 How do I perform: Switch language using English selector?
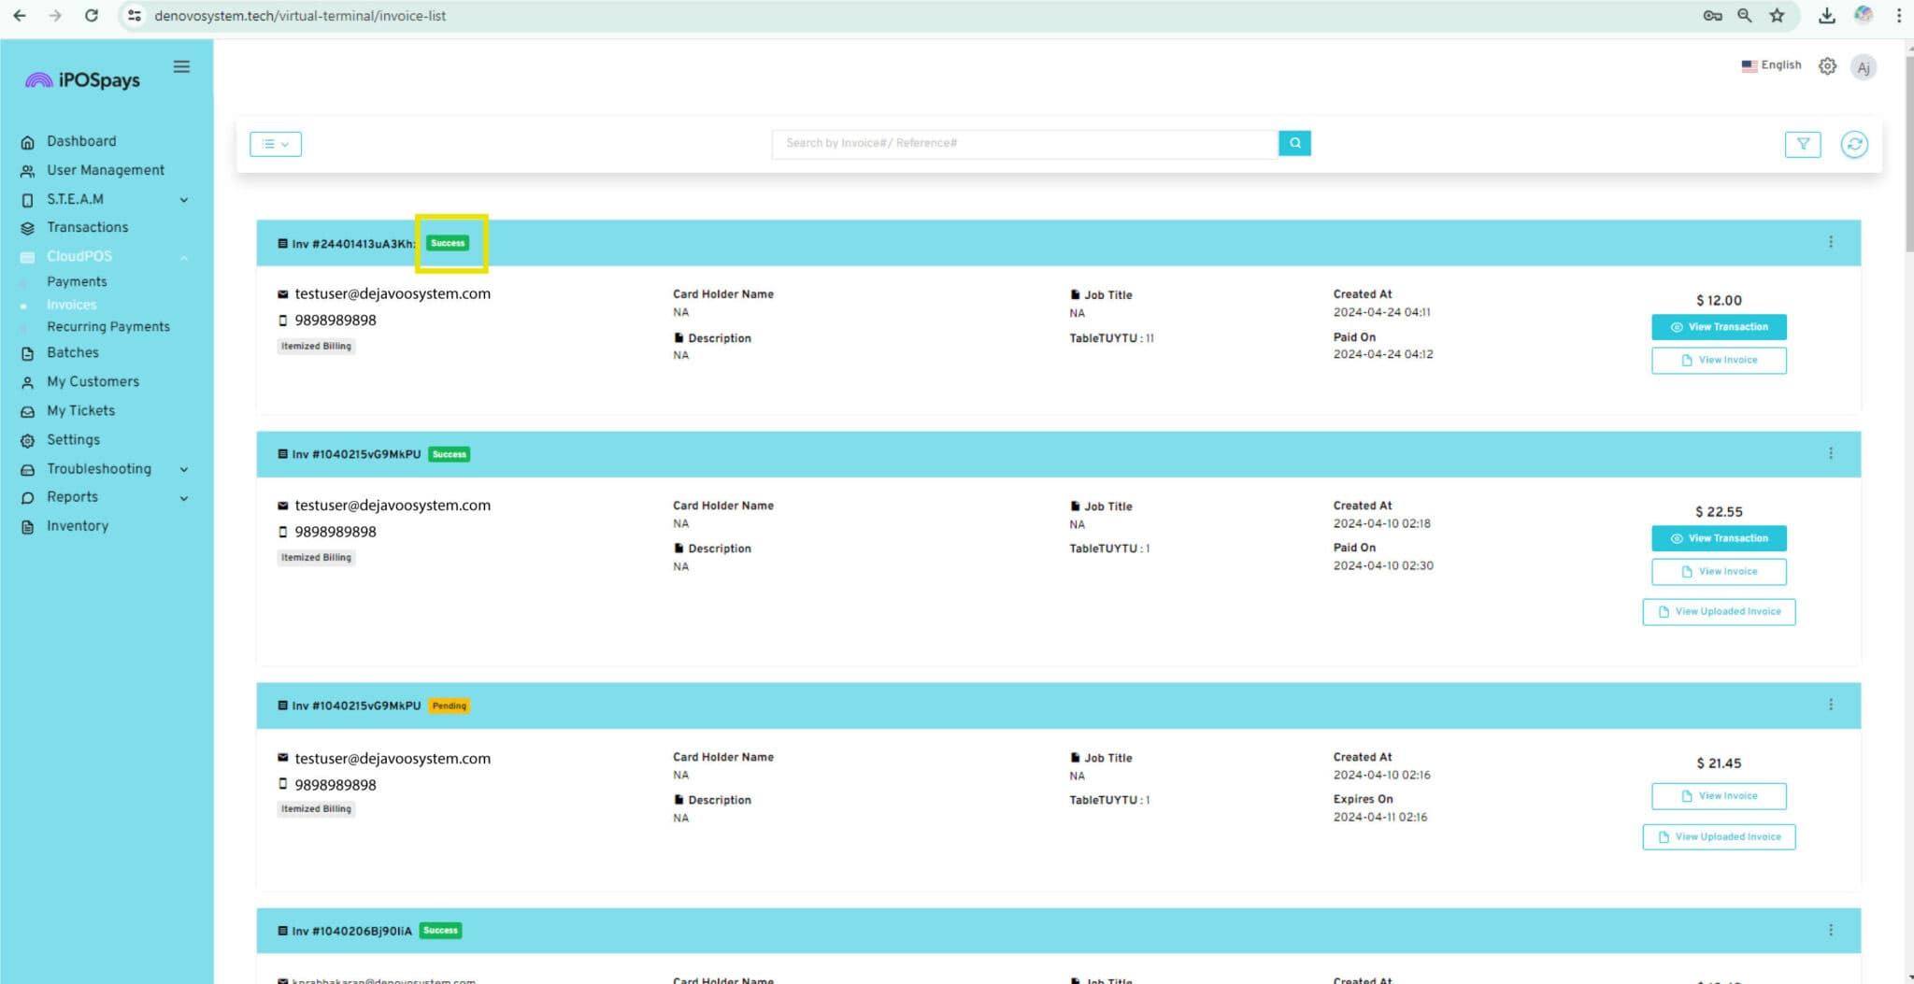pyautogui.click(x=1771, y=65)
